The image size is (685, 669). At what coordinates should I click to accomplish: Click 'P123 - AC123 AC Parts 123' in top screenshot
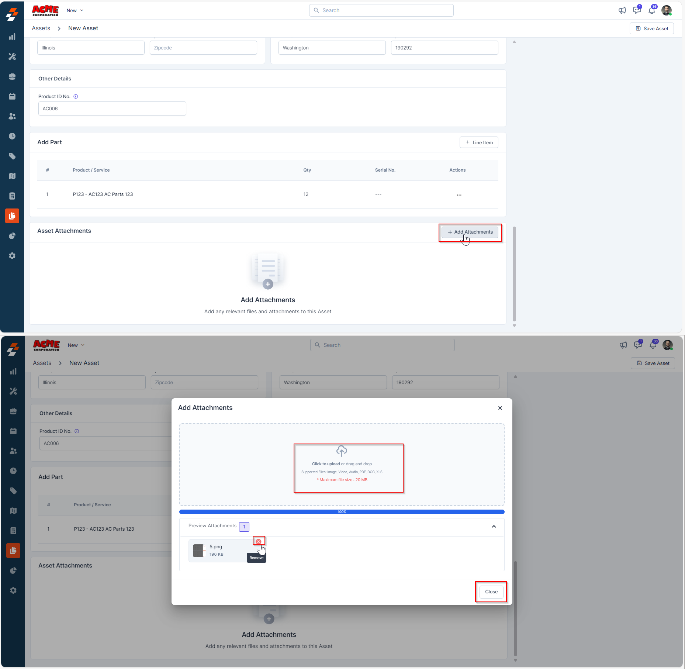pyautogui.click(x=103, y=194)
